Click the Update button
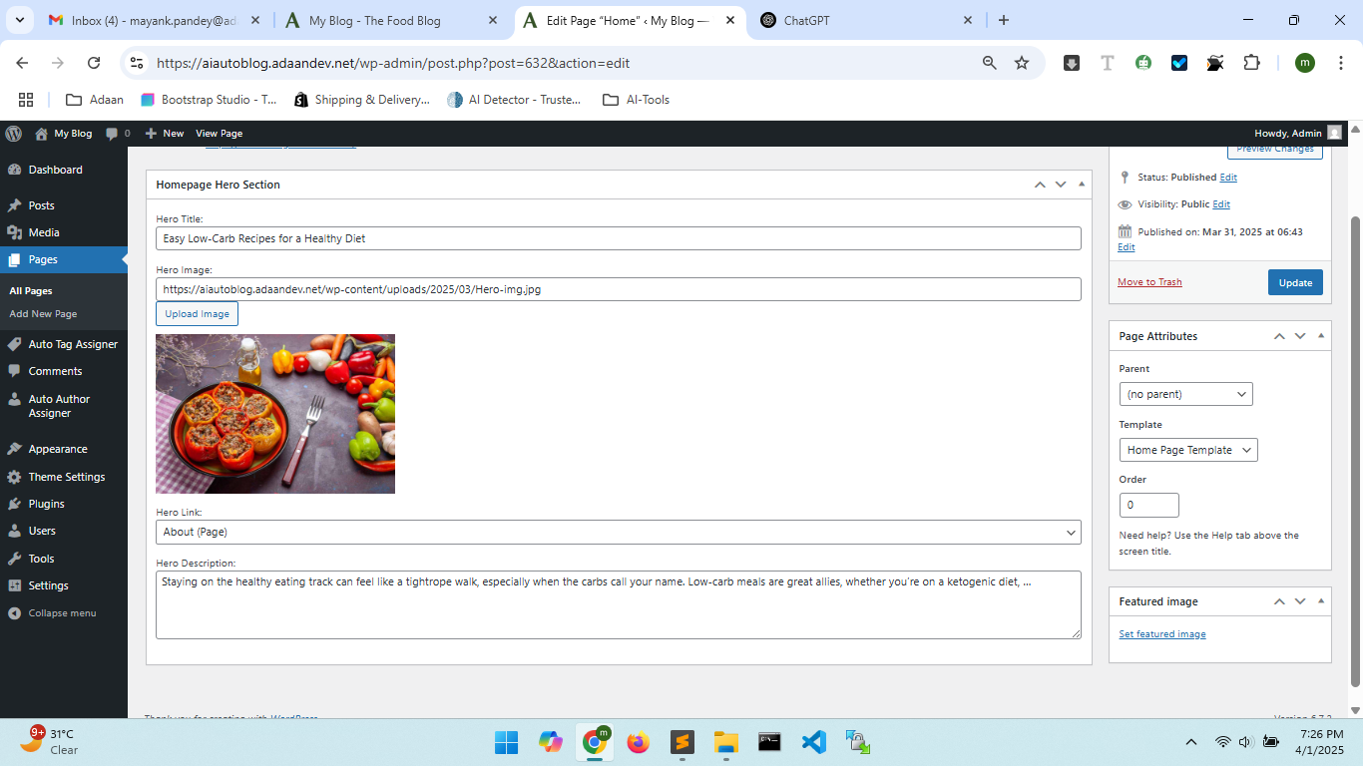This screenshot has height=766, width=1363. [x=1294, y=282]
